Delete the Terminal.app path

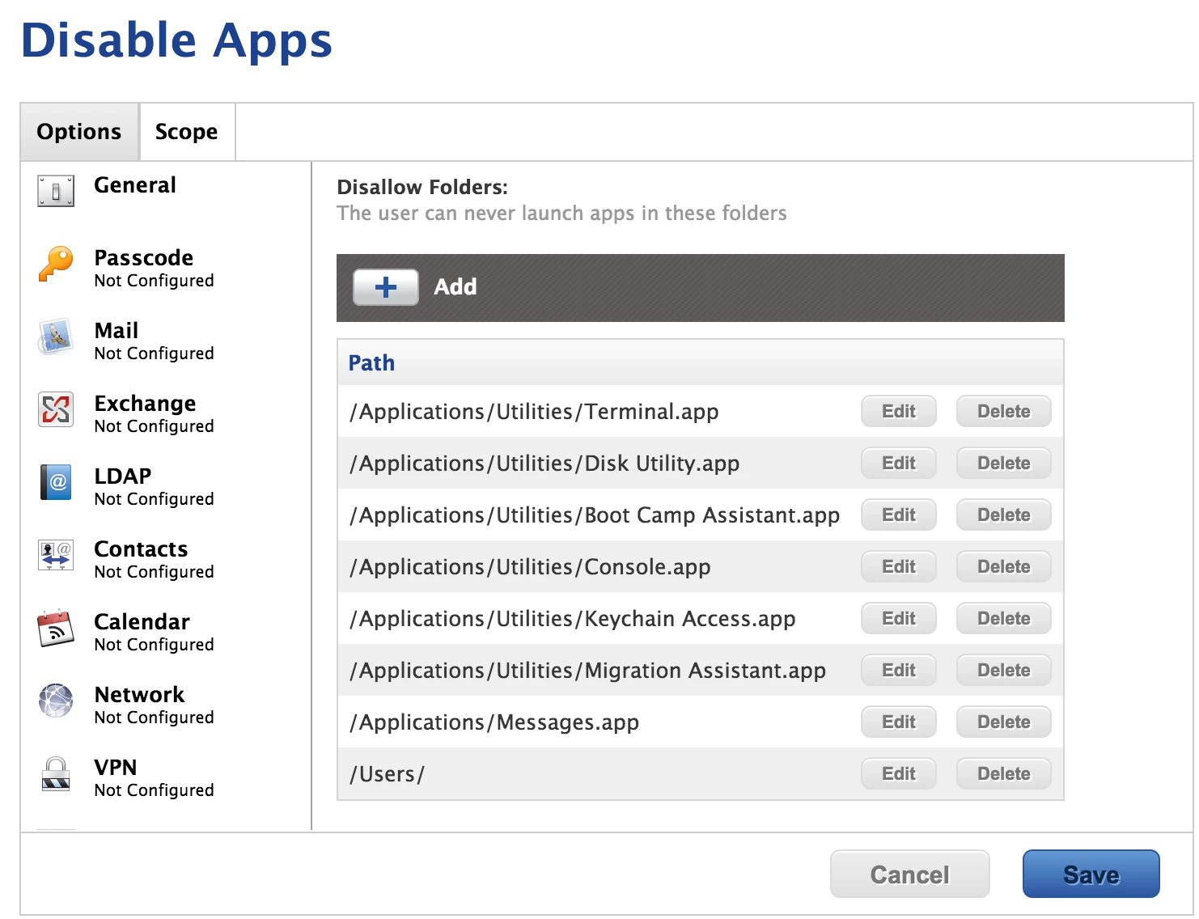[x=1004, y=411]
